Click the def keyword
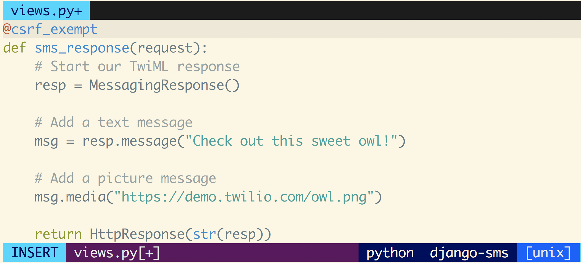 (15, 48)
